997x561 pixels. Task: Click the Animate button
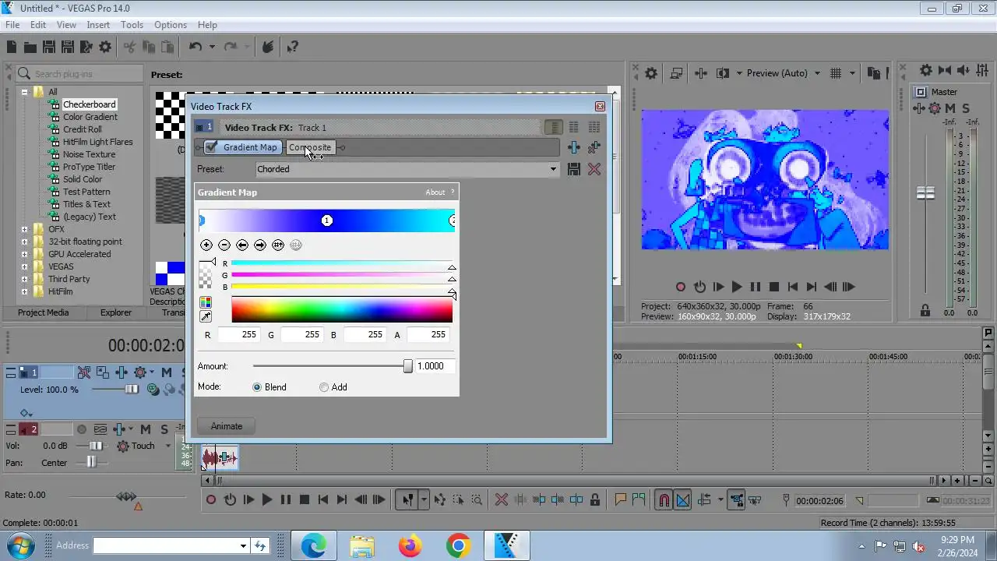click(x=227, y=426)
